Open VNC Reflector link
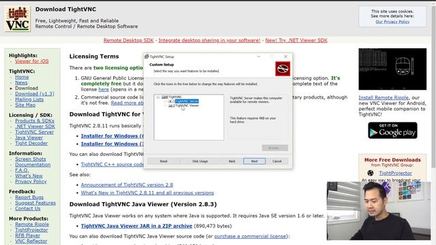Image resolution: width=436 pixels, height=245 pixels. click(x=31, y=241)
